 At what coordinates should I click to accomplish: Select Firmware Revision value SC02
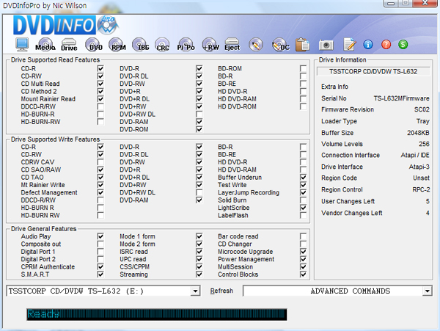tap(422, 109)
